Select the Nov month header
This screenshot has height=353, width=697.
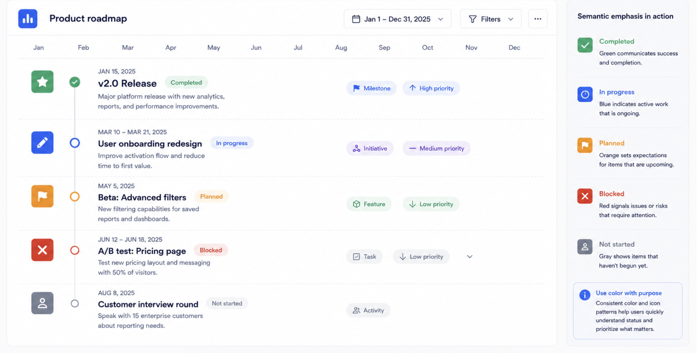point(471,47)
